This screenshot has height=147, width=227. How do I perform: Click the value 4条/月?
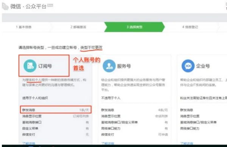pyautogui.click(x=163, y=110)
